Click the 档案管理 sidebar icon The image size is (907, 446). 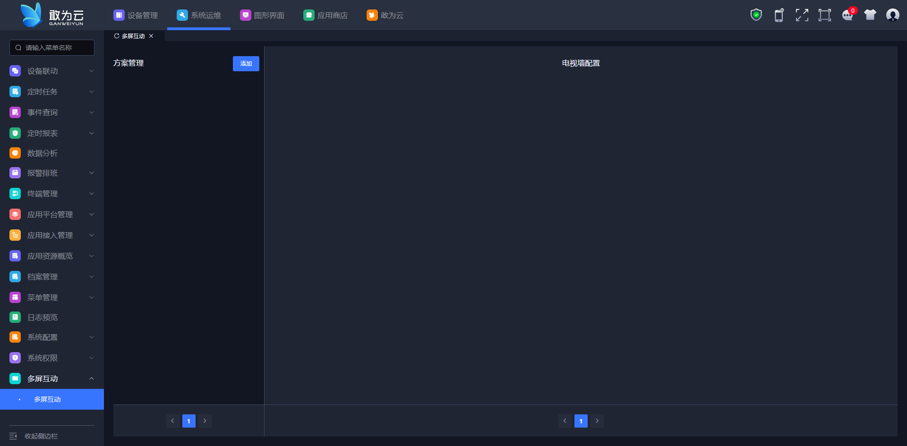(15, 277)
